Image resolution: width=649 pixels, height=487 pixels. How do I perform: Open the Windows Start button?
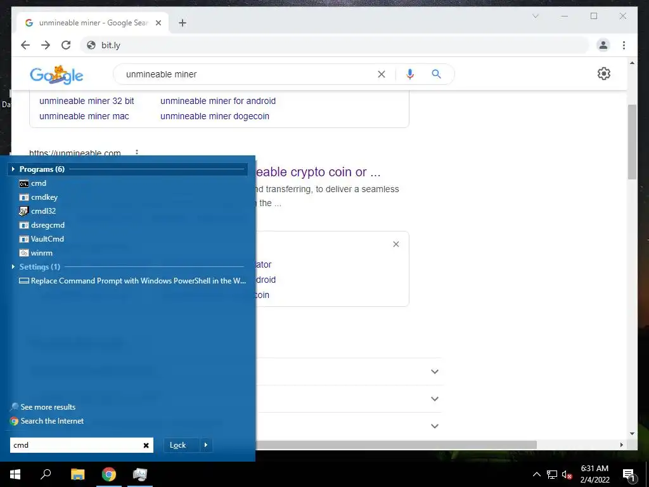point(15,474)
